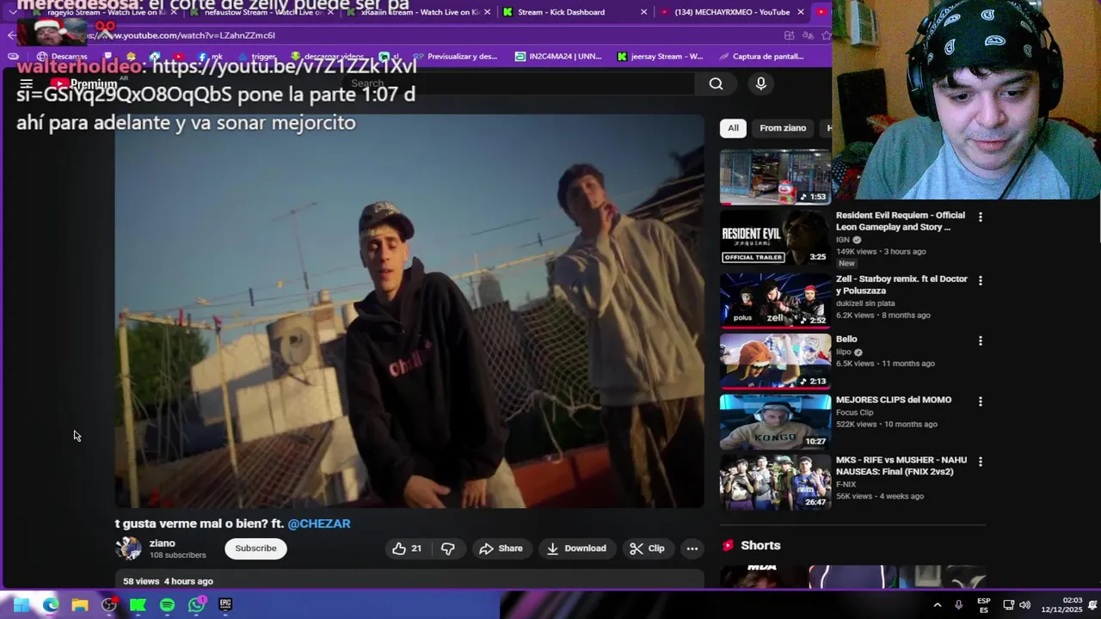Start voice search with the microphone icon

[x=760, y=83]
